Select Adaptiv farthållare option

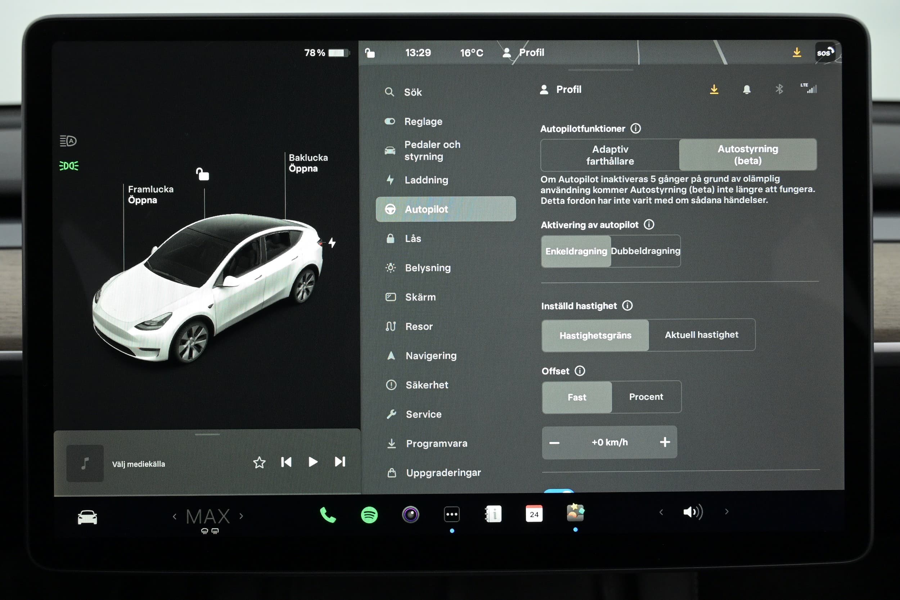point(610,155)
